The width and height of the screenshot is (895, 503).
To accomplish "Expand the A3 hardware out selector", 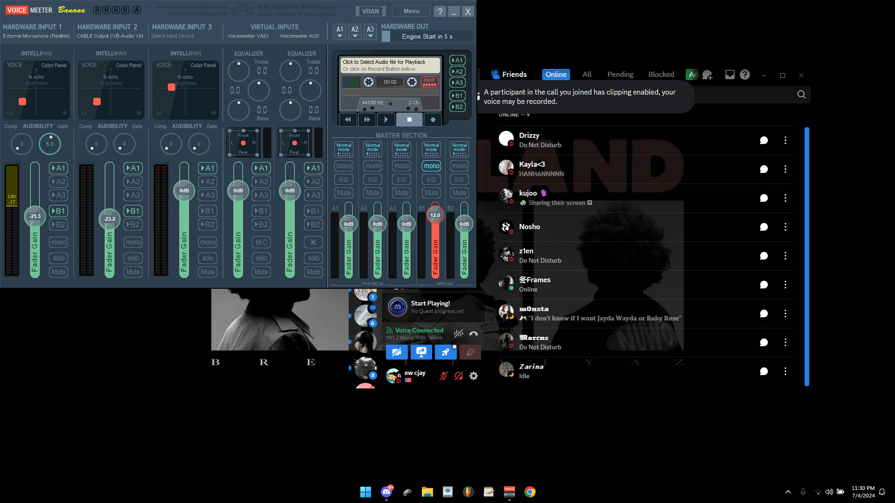I will [x=370, y=32].
